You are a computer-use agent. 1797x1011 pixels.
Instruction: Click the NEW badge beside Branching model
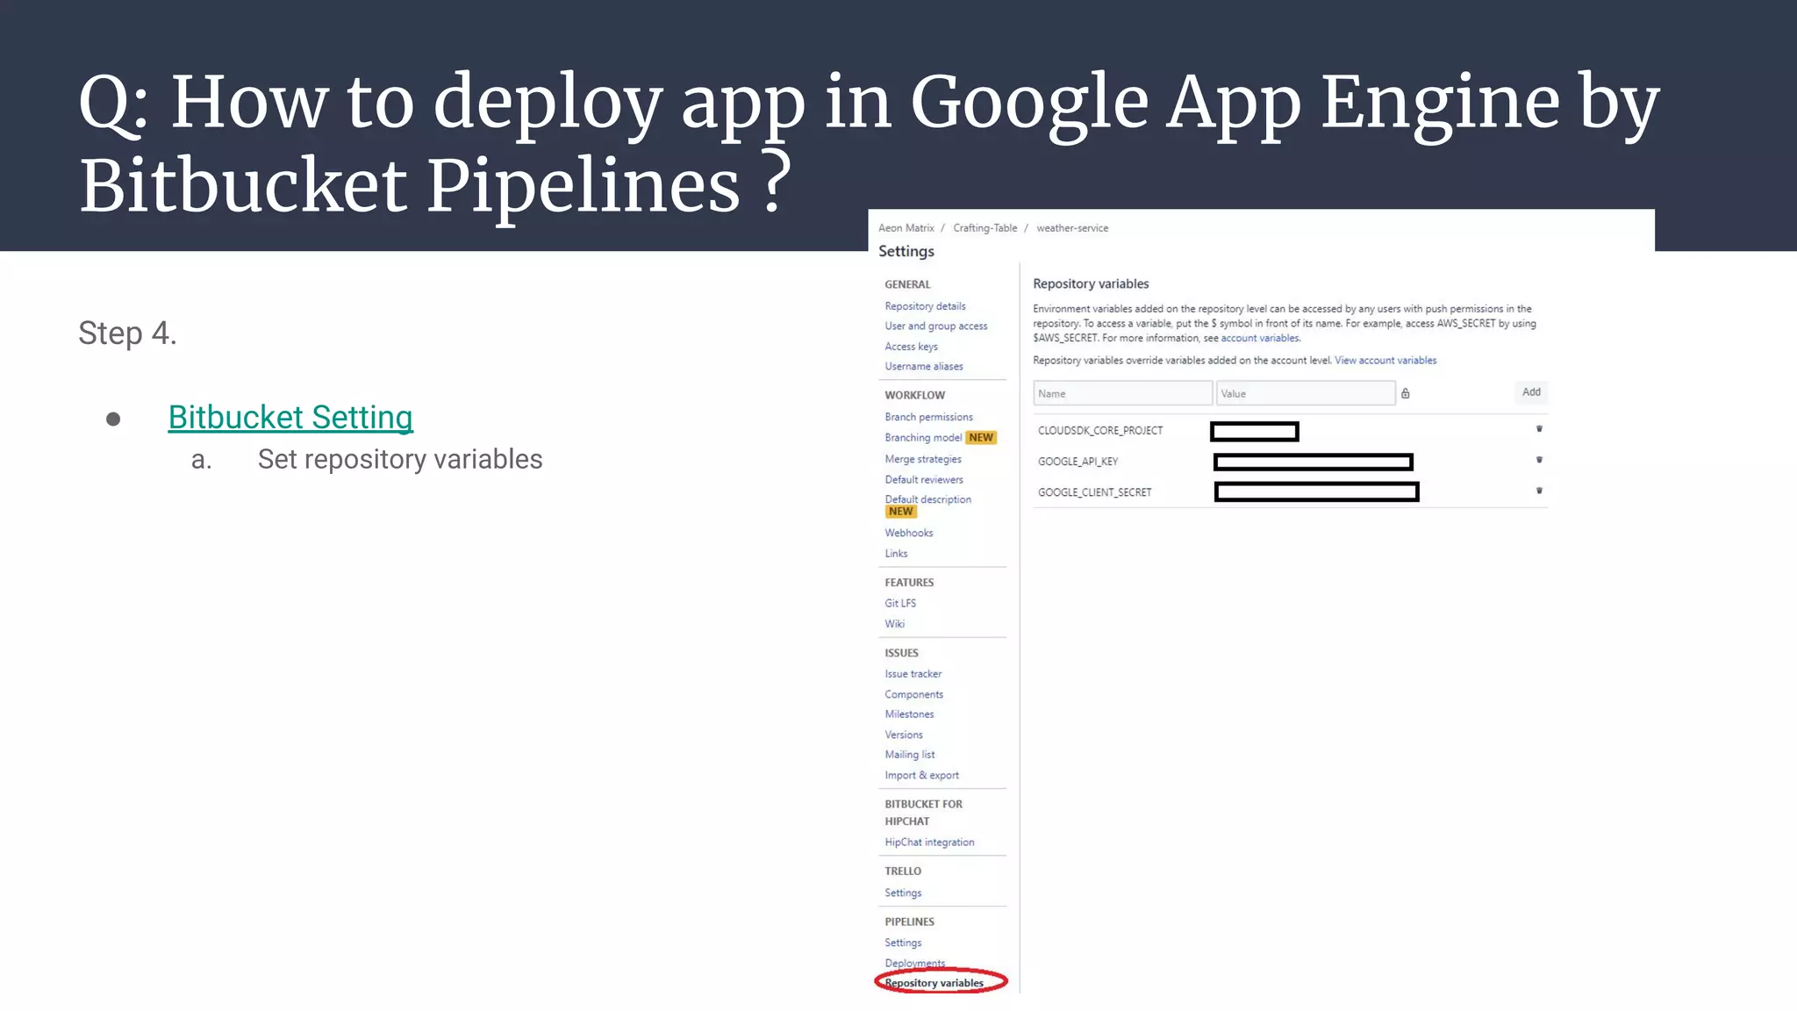coord(981,438)
